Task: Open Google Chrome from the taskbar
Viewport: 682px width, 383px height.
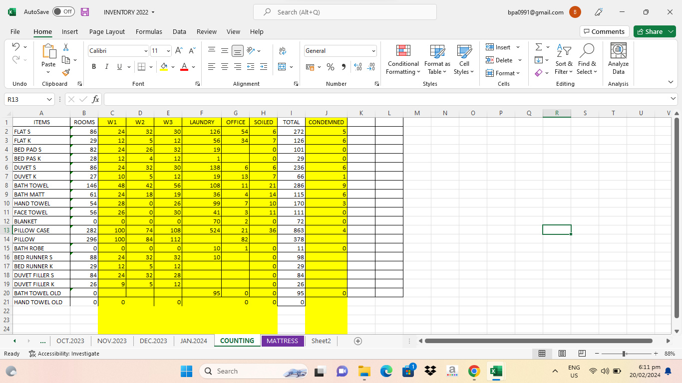Action: click(474, 371)
